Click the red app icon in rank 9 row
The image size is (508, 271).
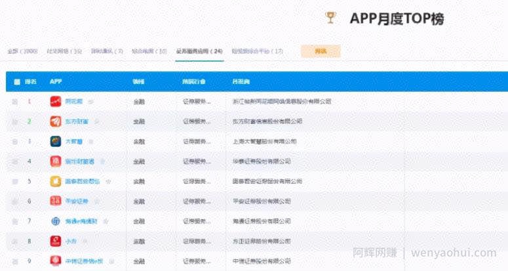coord(56,261)
